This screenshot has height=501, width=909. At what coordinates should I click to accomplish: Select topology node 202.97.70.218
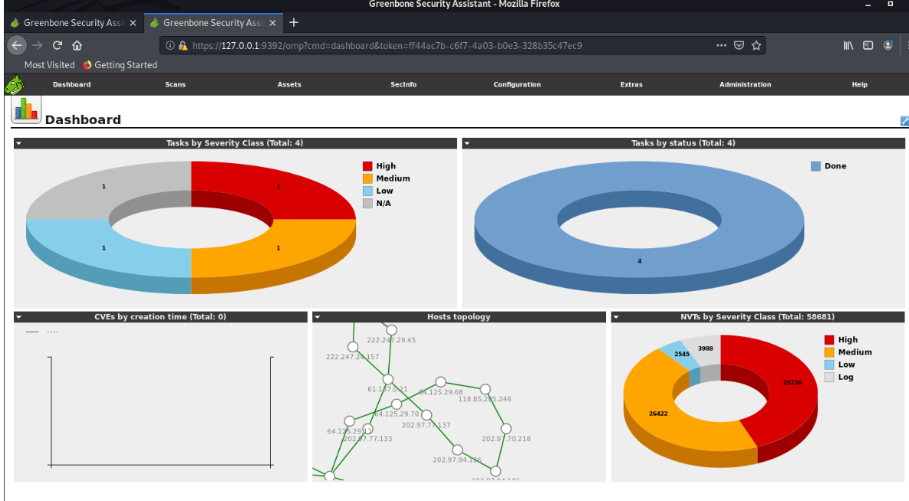pyautogui.click(x=506, y=428)
